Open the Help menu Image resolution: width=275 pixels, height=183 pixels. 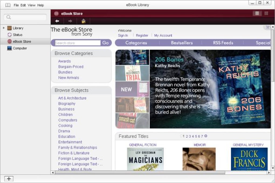tap(40, 5)
